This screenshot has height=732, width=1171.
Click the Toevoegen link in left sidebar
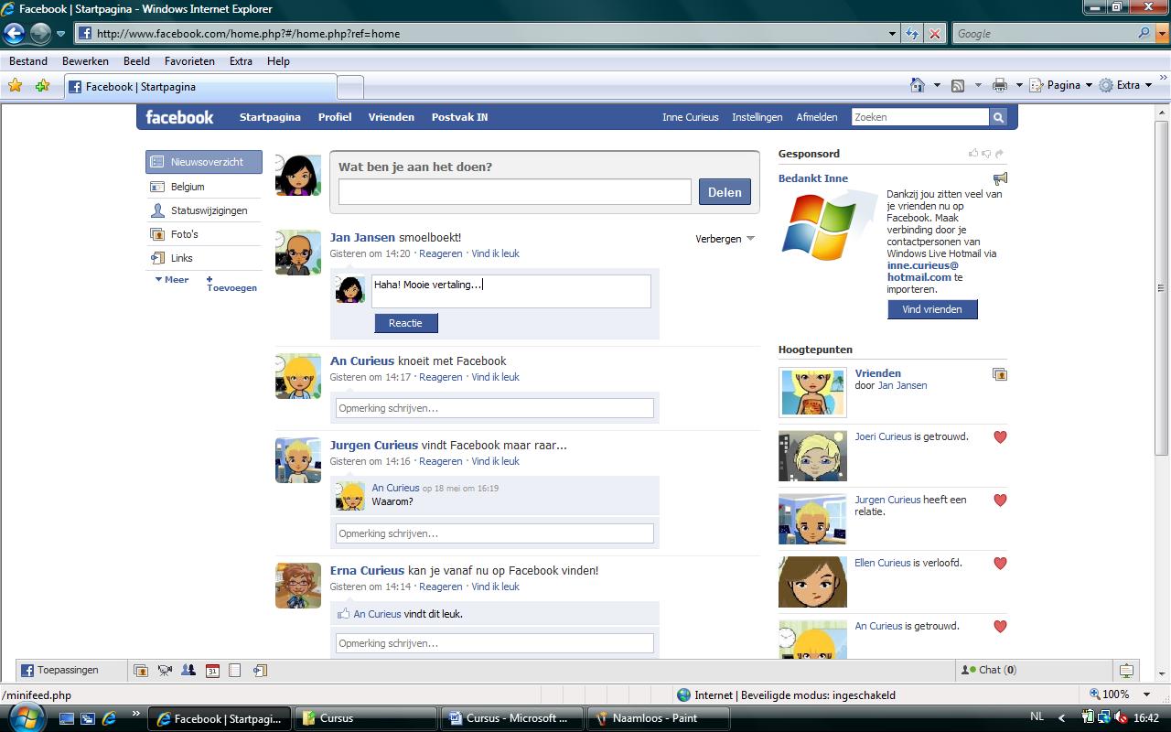[x=231, y=284]
